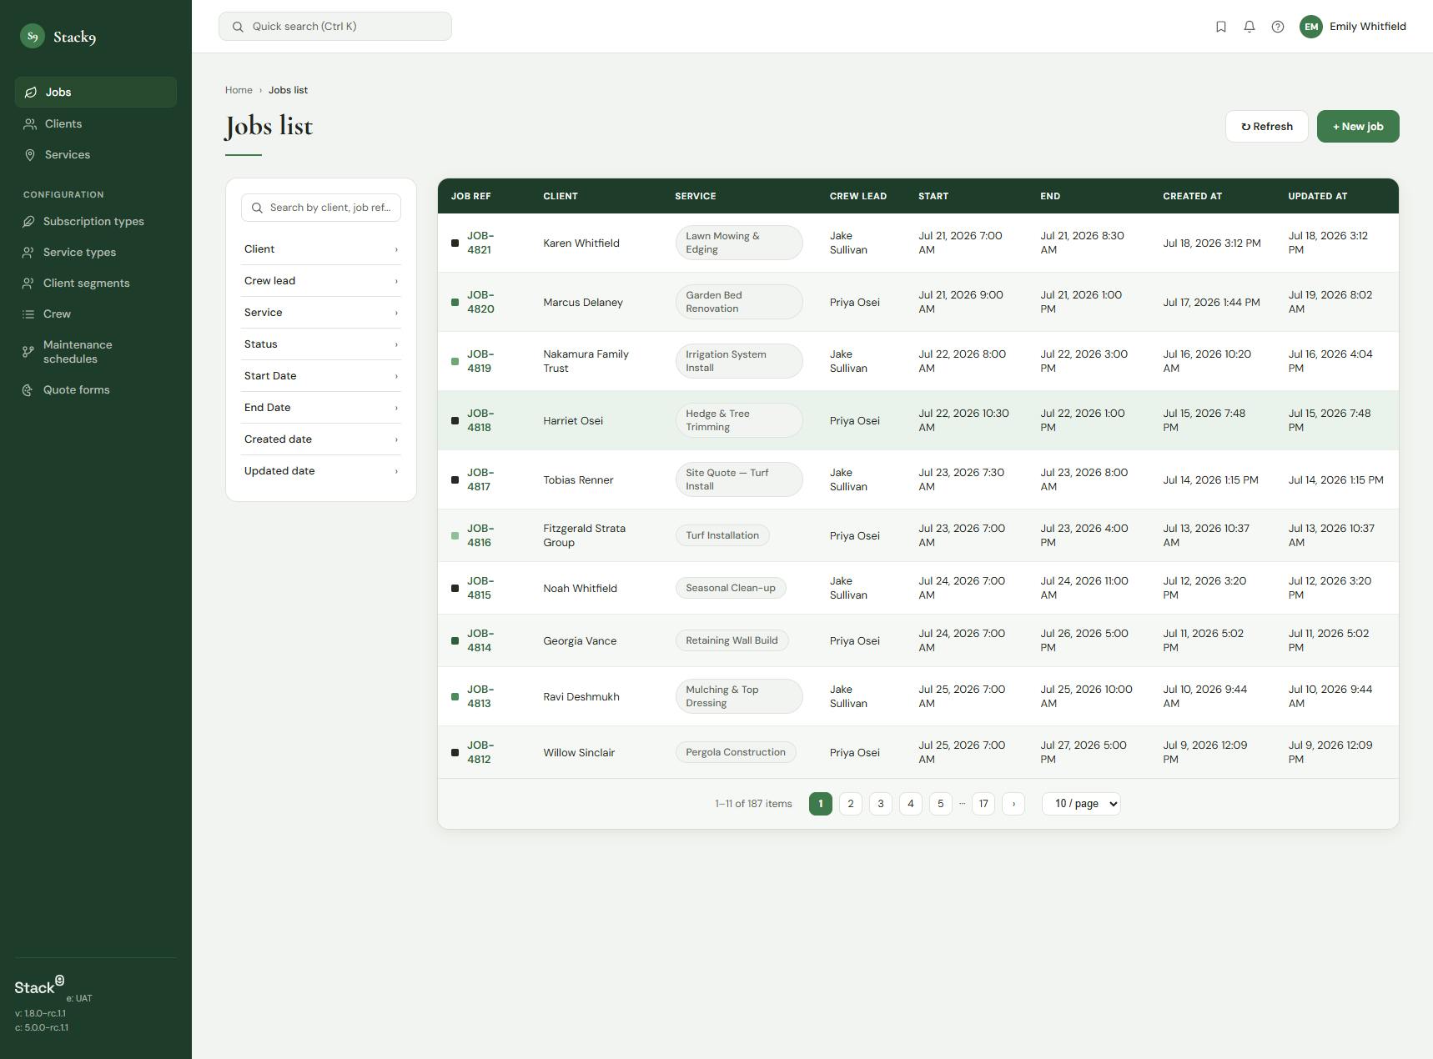Screen dimensions: 1433x1059
Task: Open job JOB-4815 link
Action: [480, 589]
